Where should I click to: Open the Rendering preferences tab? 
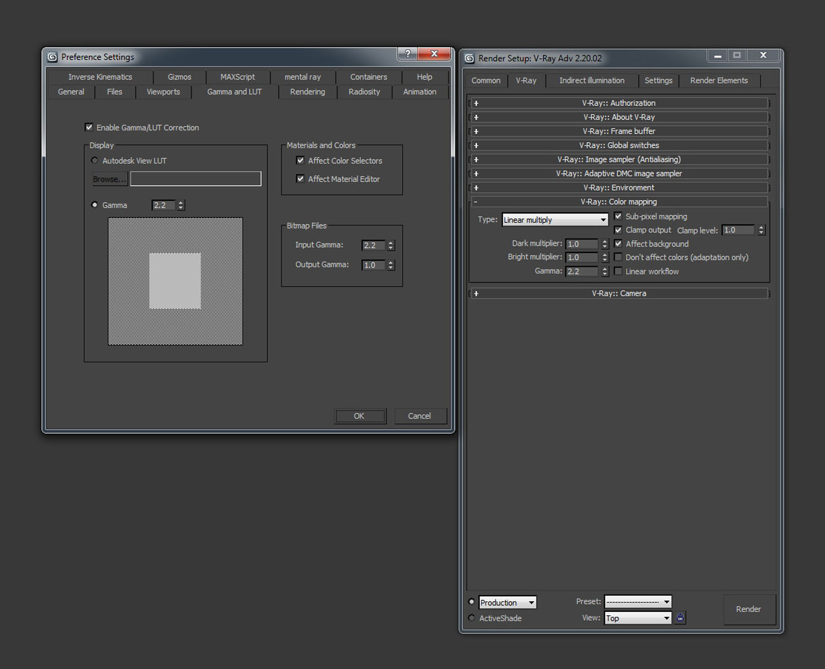click(x=307, y=92)
